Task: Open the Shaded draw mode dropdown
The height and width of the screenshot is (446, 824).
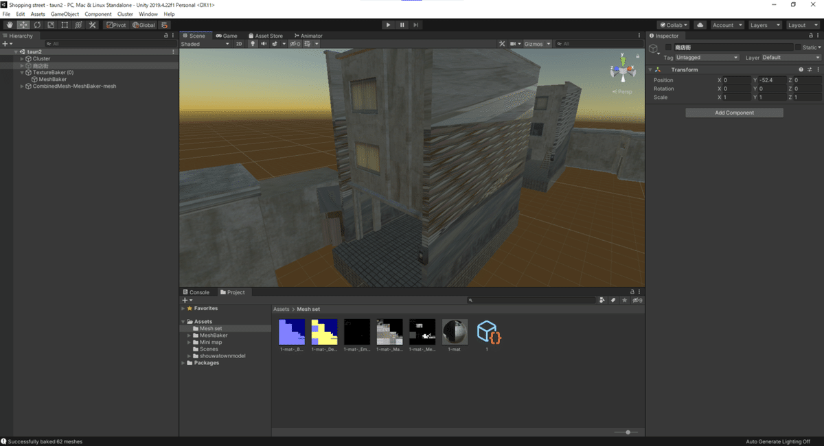Action: [x=205, y=44]
